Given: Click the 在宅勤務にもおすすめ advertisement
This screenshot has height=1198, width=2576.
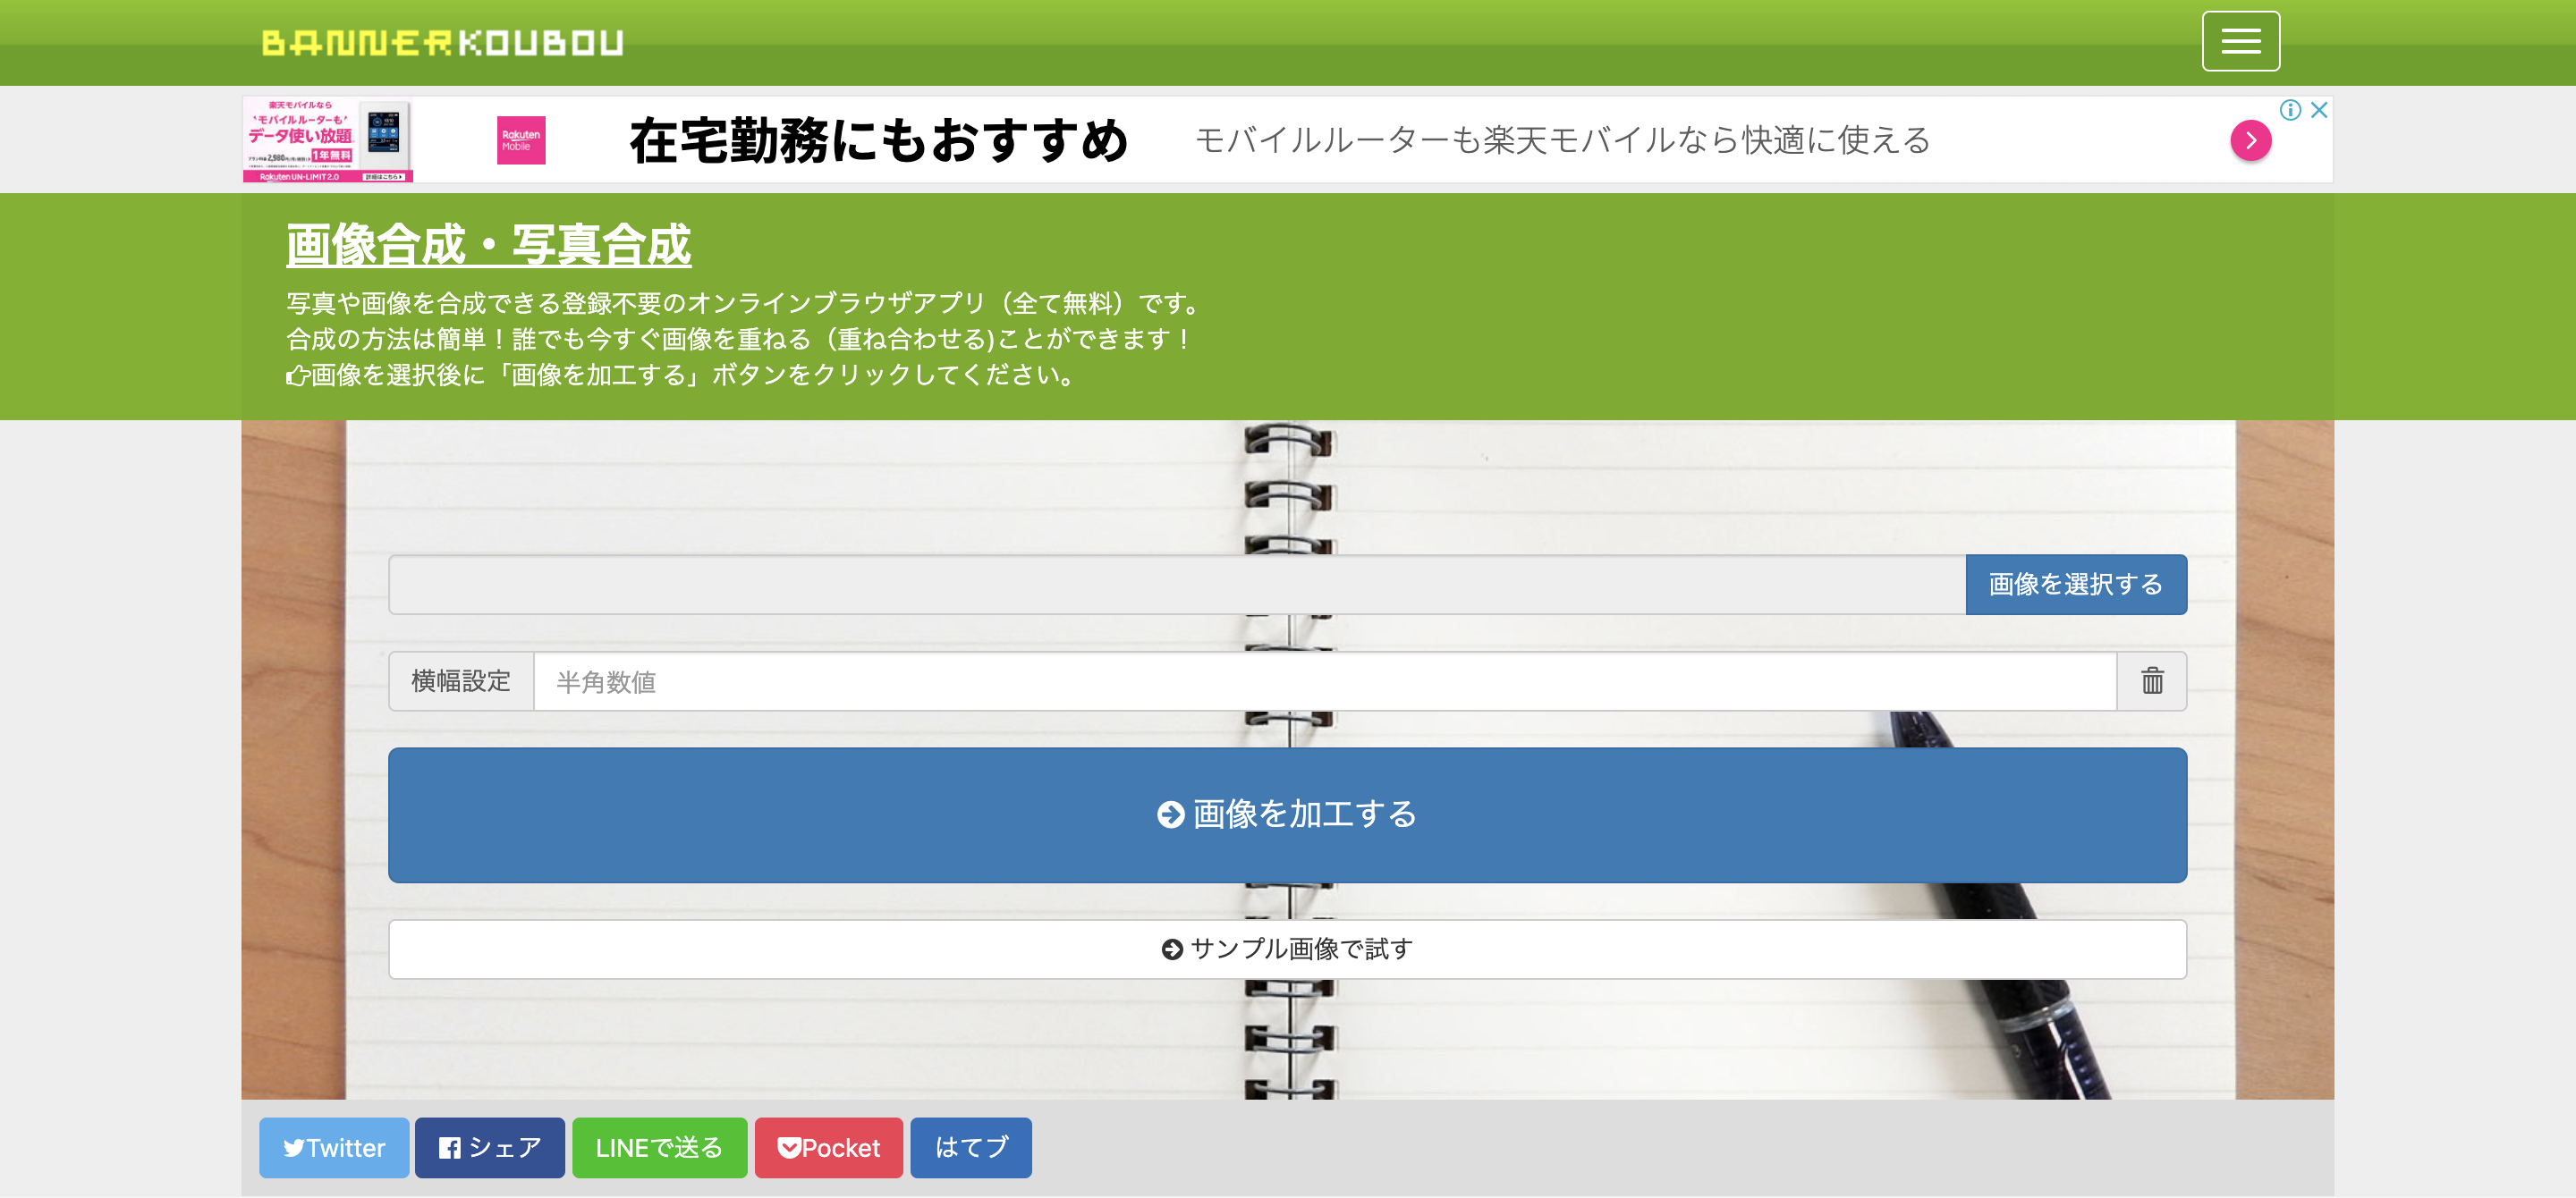Looking at the screenshot, I should click(1286, 143).
